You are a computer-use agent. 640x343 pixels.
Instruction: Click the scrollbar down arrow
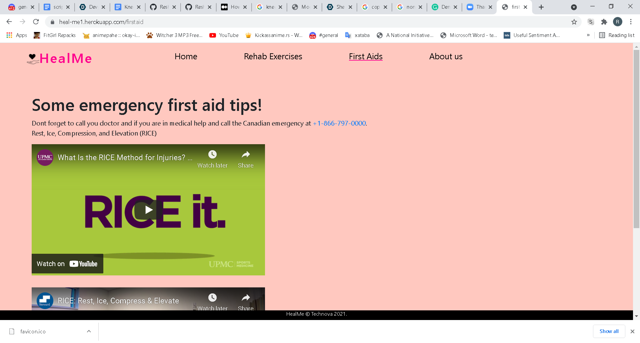coord(636,316)
